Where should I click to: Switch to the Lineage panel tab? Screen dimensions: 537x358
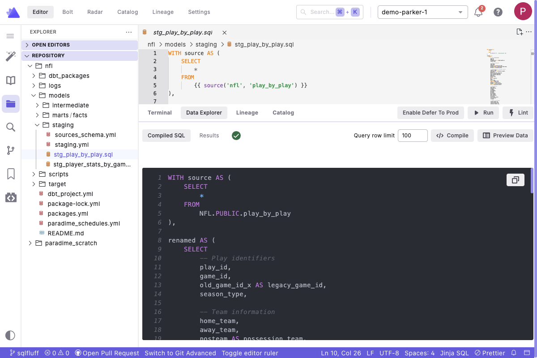pyautogui.click(x=247, y=113)
